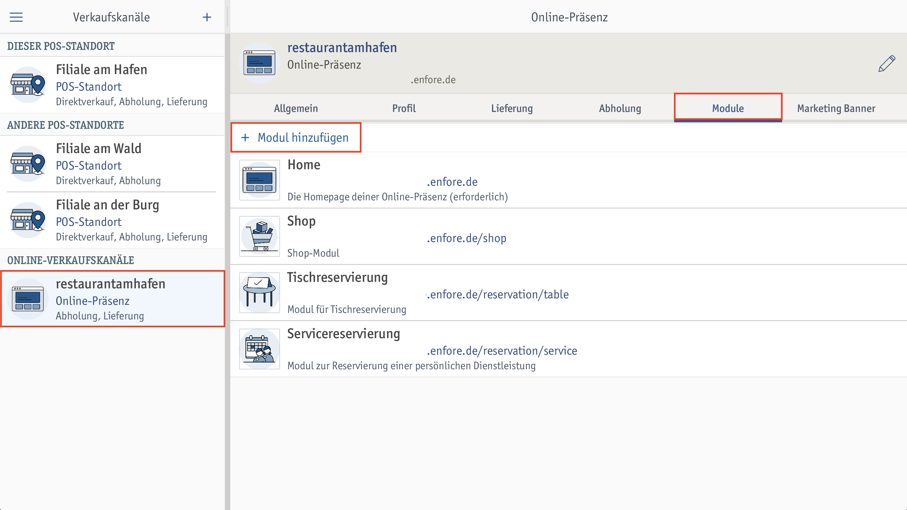Edit restaurantamhafen with the pencil icon
Screen dimensions: 907x510
tap(887, 64)
